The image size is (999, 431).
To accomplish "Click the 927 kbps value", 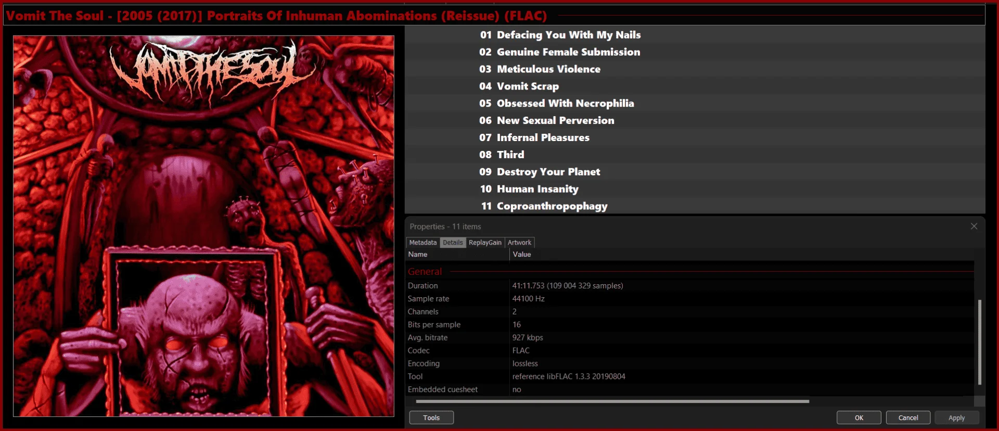I will 528,338.
